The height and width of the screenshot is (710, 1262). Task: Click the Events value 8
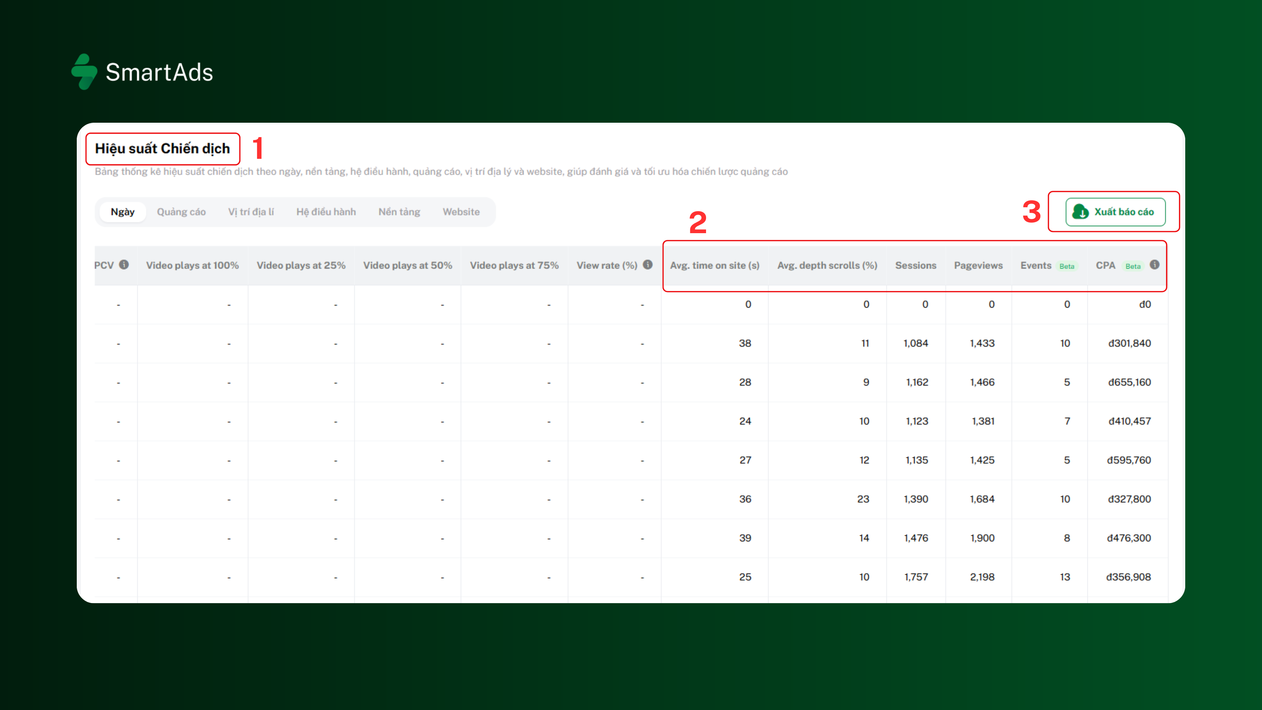tap(1067, 538)
